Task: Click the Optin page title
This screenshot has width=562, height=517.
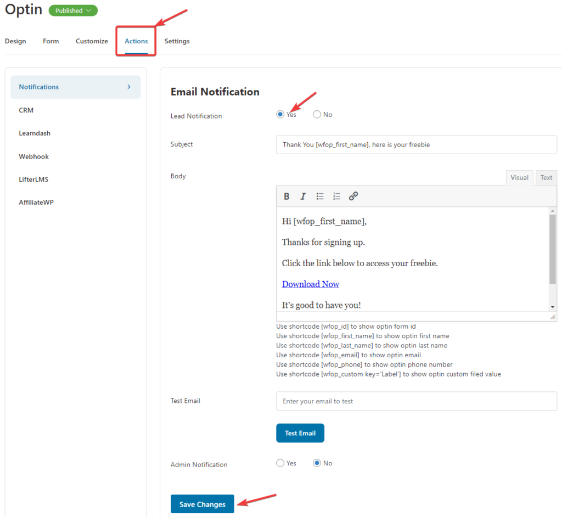Action: point(24,10)
